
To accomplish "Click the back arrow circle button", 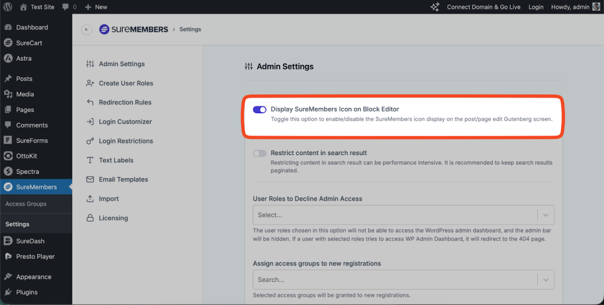I will coord(87,29).
